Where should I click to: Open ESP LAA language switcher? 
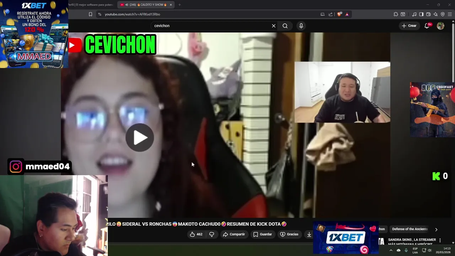(415, 250)
